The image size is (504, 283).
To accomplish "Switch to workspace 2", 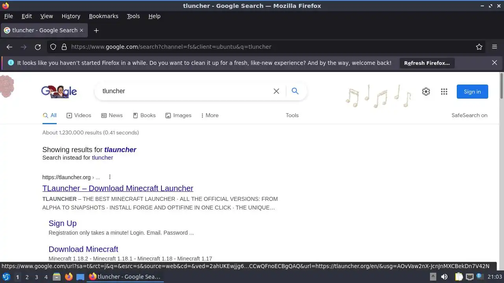I will pos(27,277).
